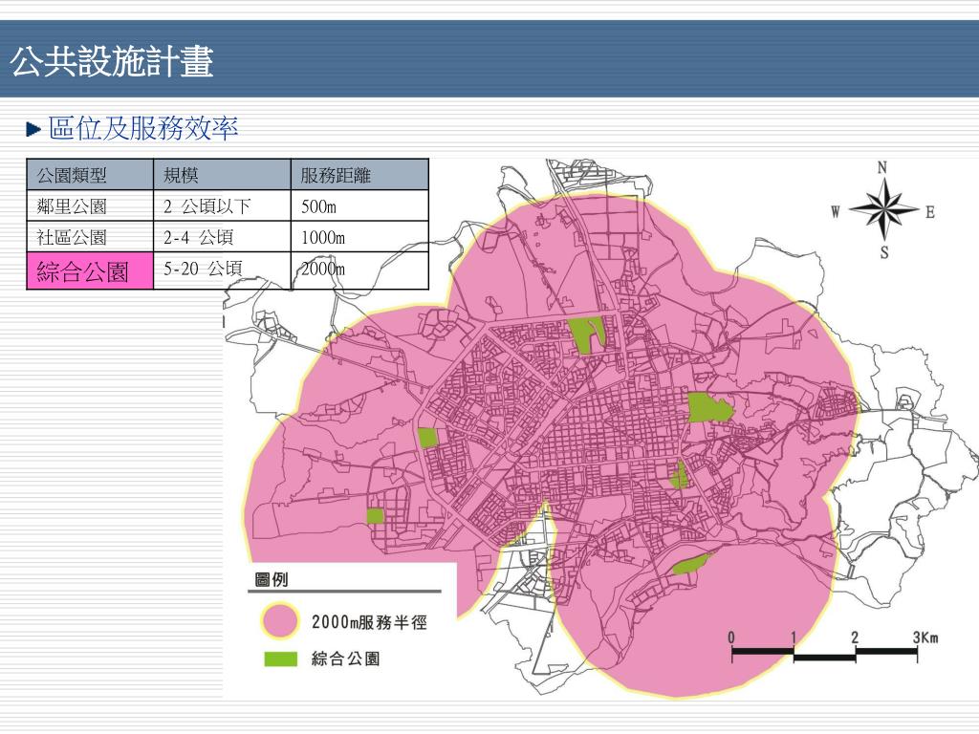Click the legend label 2000m服務半徑

click(369, 622)
